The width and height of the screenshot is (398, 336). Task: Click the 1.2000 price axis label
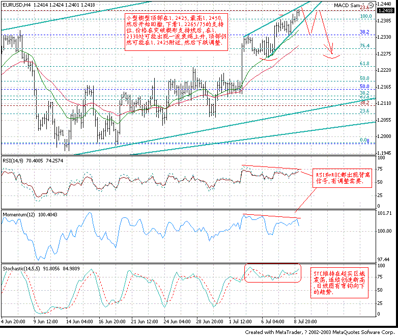pos(384,136)
